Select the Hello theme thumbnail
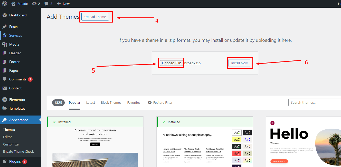The image size is (341, 167). (304, 142)
